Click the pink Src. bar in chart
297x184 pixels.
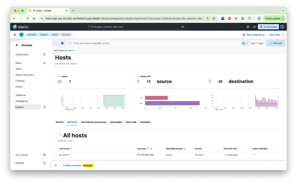coord(156,98)
